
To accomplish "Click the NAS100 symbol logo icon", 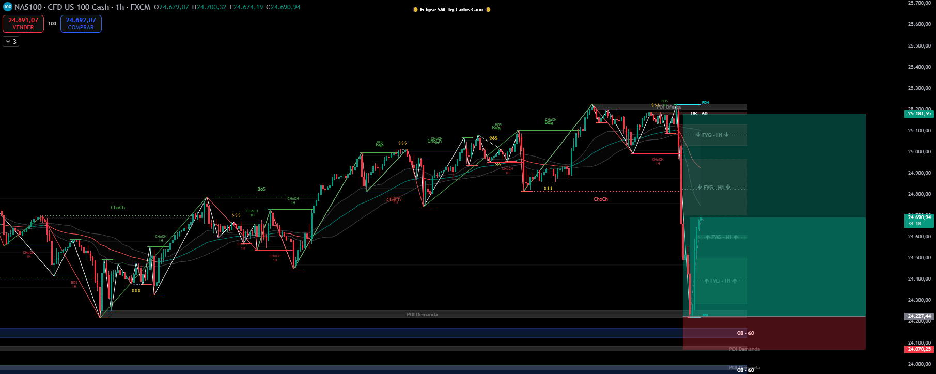I will point(7,7).
